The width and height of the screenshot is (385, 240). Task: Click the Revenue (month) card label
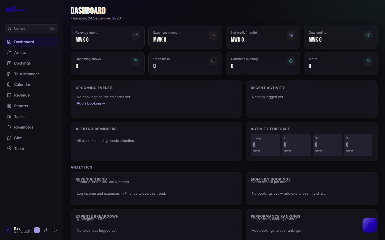88,33
